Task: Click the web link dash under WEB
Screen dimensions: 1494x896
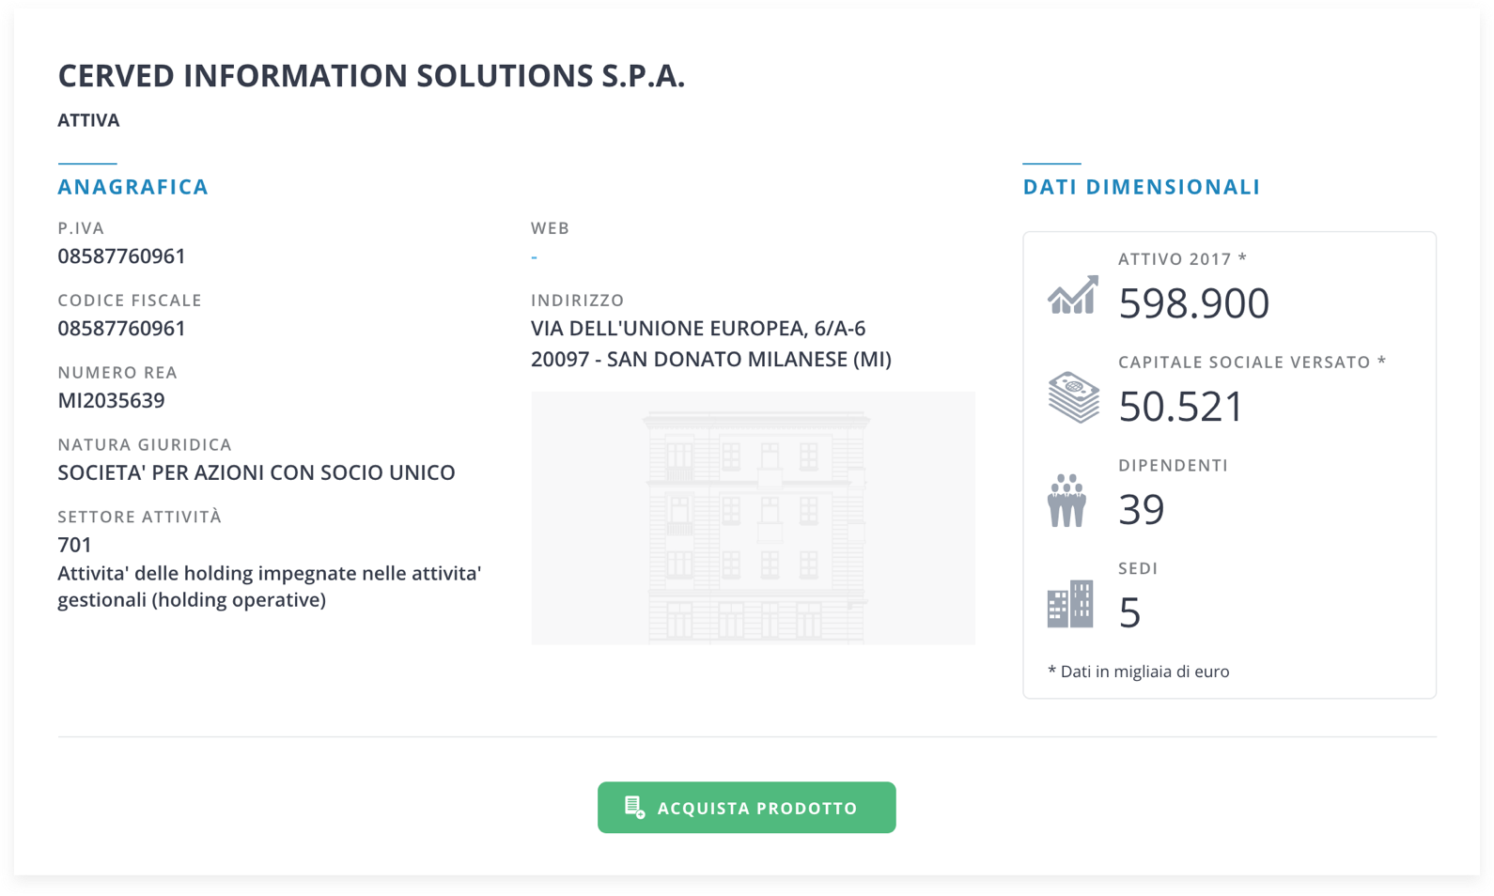Action: click(534, 256)
